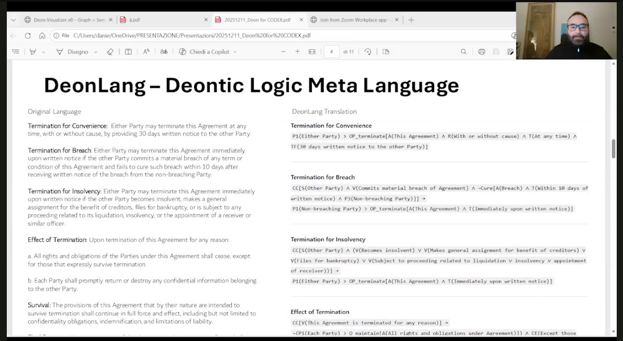Expand the Disegno options arrow
Image resolution: width=623 pixels, height=341 pixels.
(96, 52)
